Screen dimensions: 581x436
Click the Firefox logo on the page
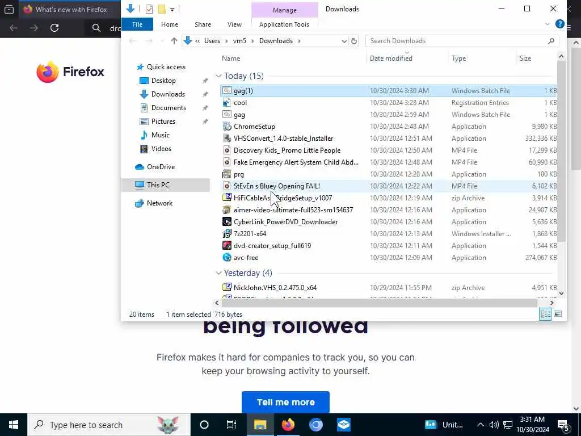pos(70,72)
